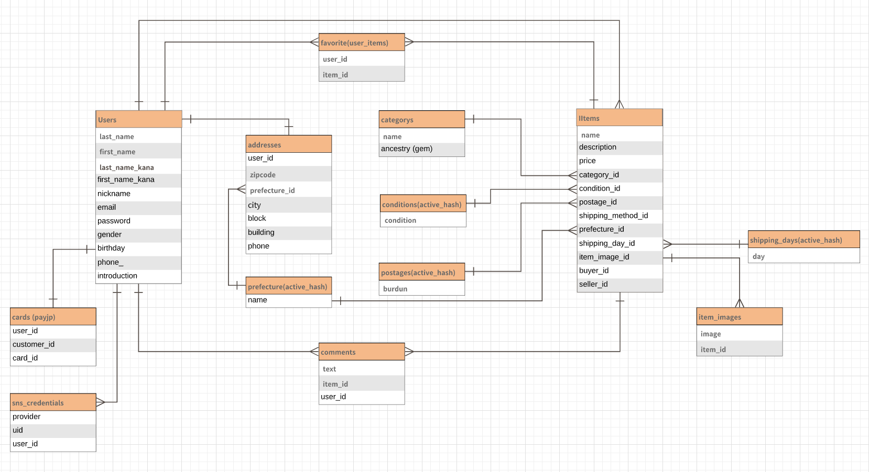Screen dimensions: 869x472
Task: Click the favorite(user_items) table header
Action: coord(361,42)
